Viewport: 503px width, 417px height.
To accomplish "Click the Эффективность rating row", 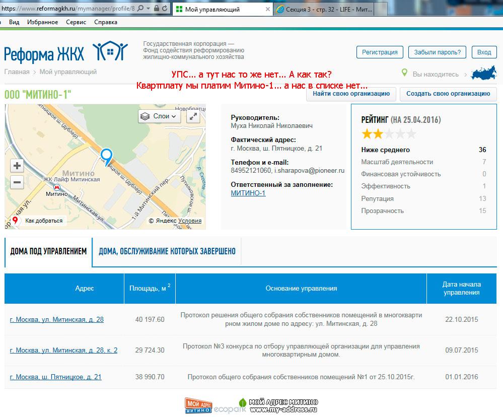I will [423, 186].
